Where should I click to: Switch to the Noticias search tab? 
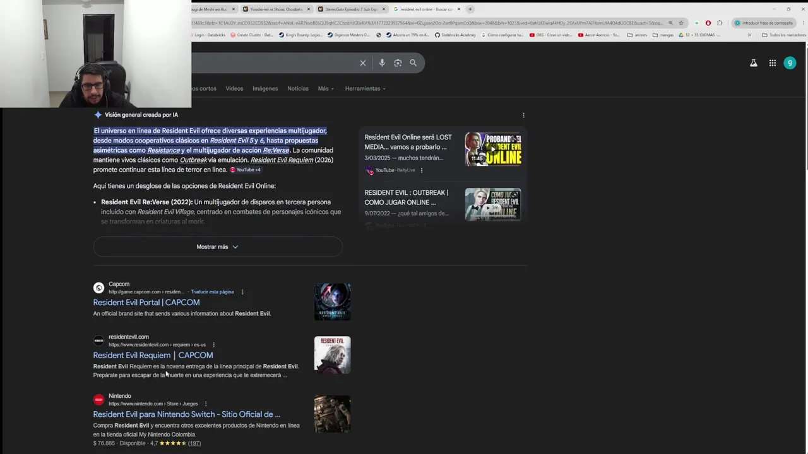298,89
